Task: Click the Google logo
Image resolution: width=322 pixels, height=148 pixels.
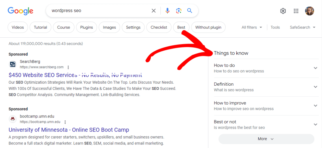Action: tap(20, 11)
